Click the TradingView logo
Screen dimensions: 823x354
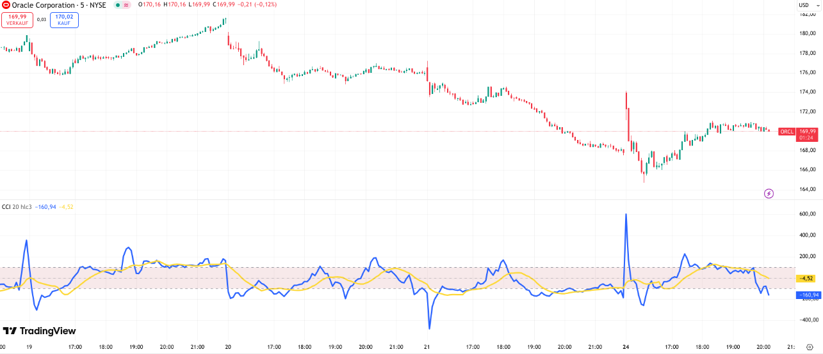pyautogui.click(x=40, y=331)
